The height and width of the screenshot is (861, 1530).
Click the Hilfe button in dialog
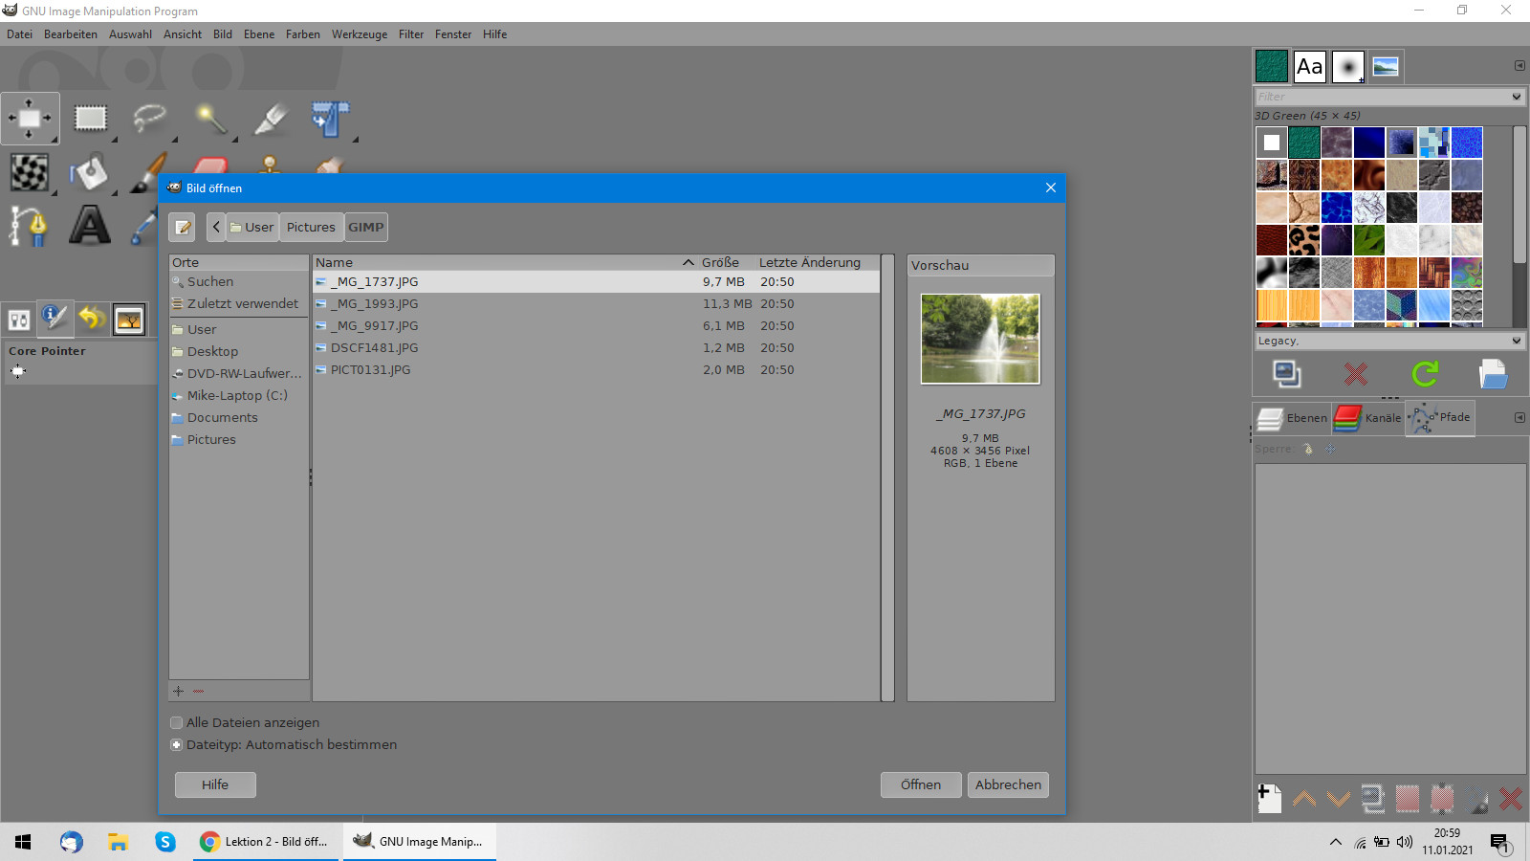pyautogui.click(x=215, y=785)
